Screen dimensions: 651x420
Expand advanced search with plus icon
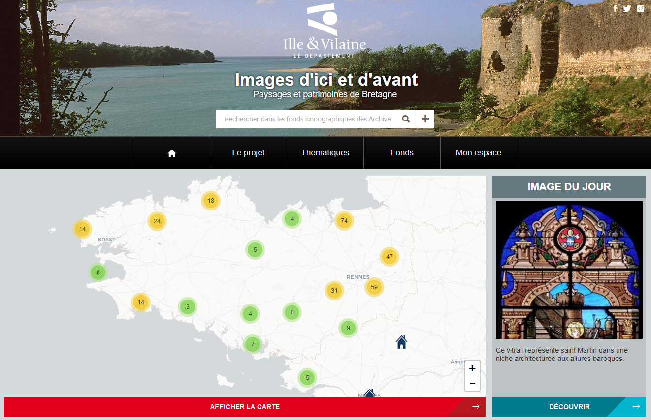425,119
